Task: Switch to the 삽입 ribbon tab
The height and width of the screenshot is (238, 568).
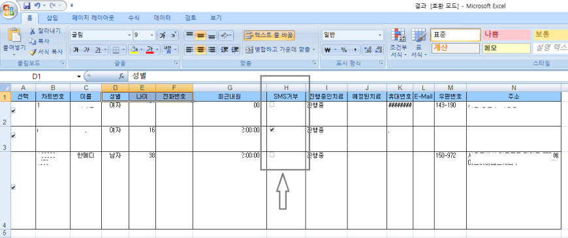Action: pos(52,18)
